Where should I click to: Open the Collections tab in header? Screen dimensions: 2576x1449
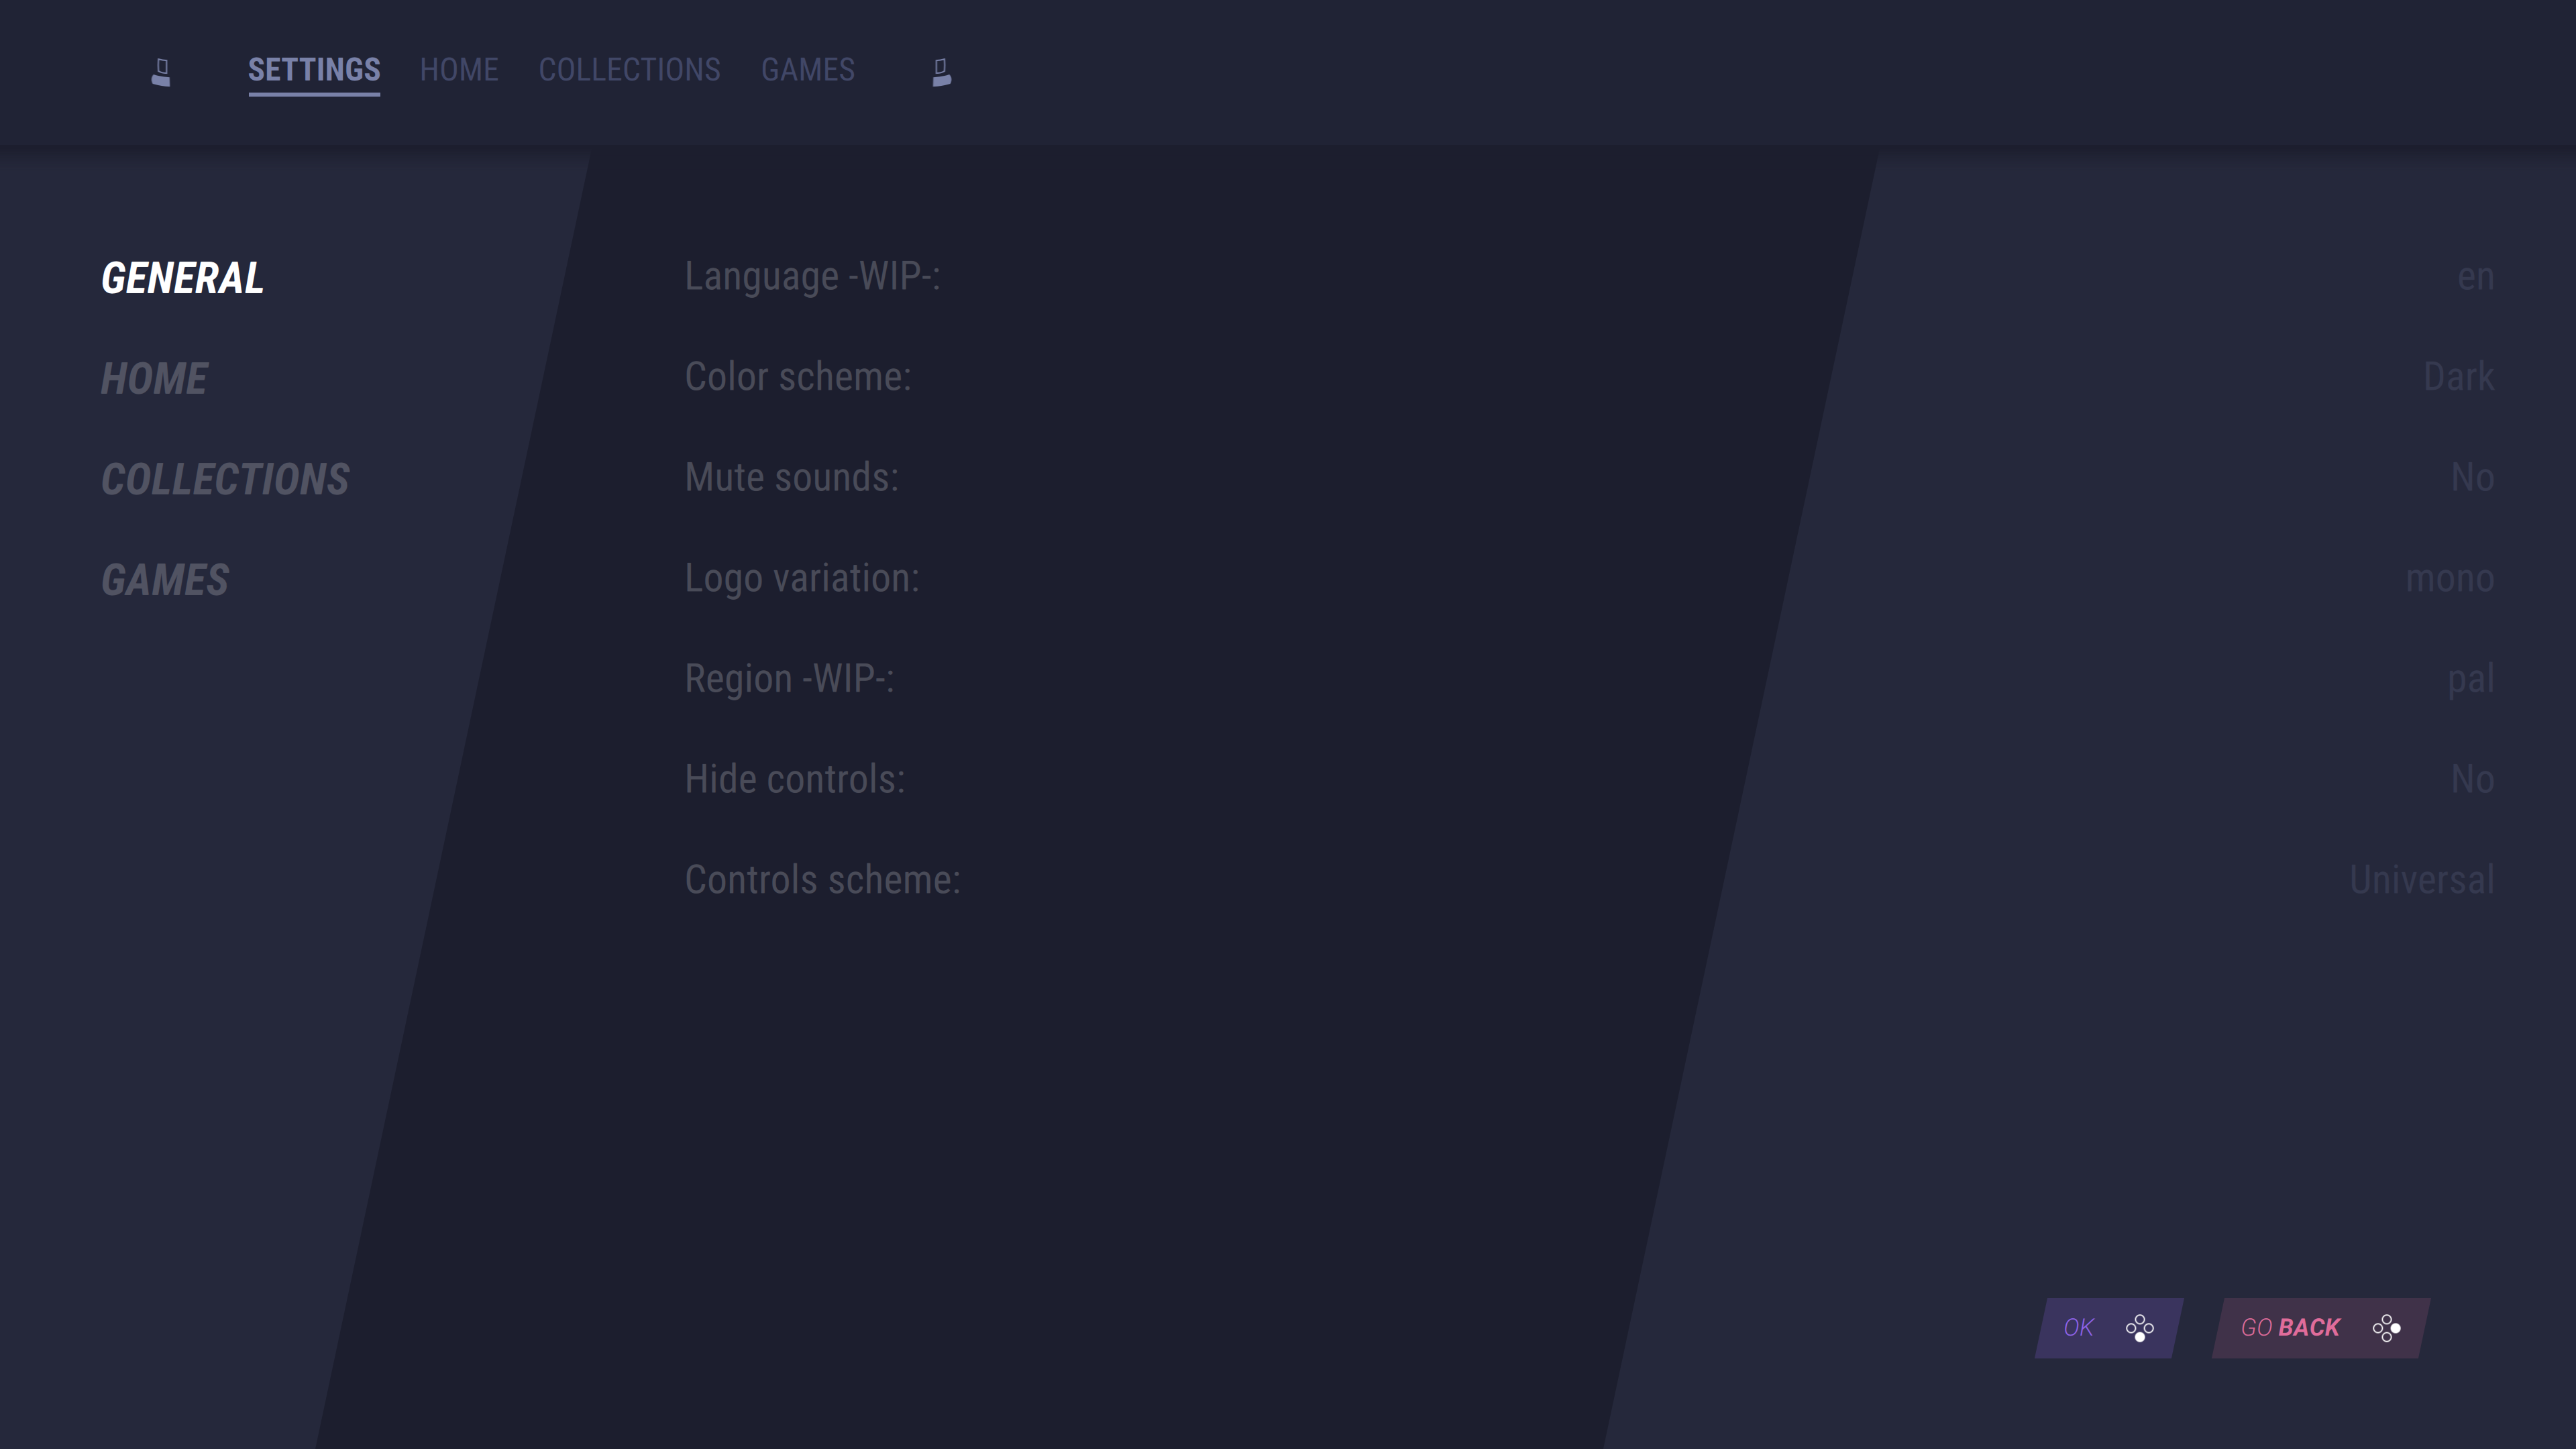pos(629,70)
